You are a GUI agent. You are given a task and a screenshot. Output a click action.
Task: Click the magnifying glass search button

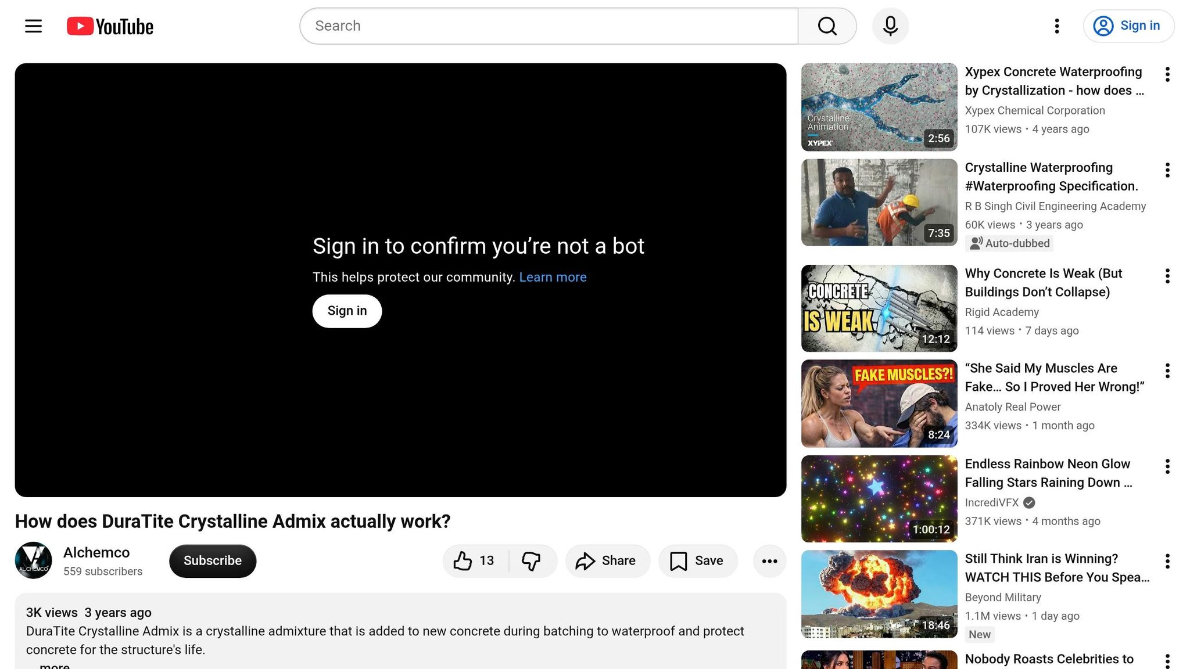(x=827, y=26)
